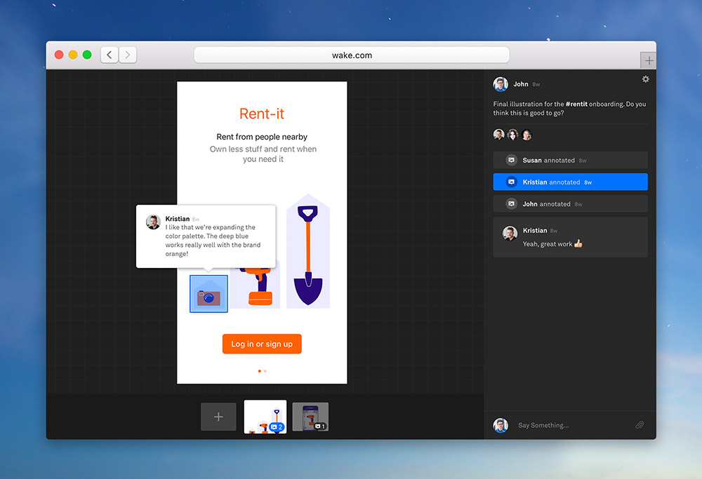Click the annotation icon beside John annotated 8w
This screenshot has width=702, height=479.
(511, 204)
